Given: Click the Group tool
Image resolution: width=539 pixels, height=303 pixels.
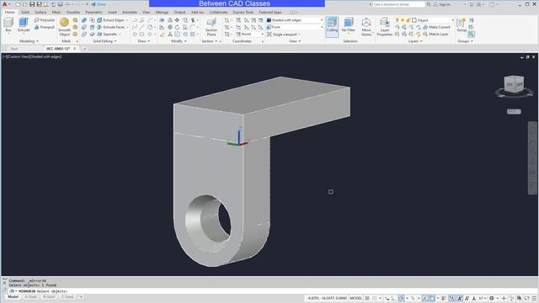Looking at the screenshot, I should [x=462, y=25].
